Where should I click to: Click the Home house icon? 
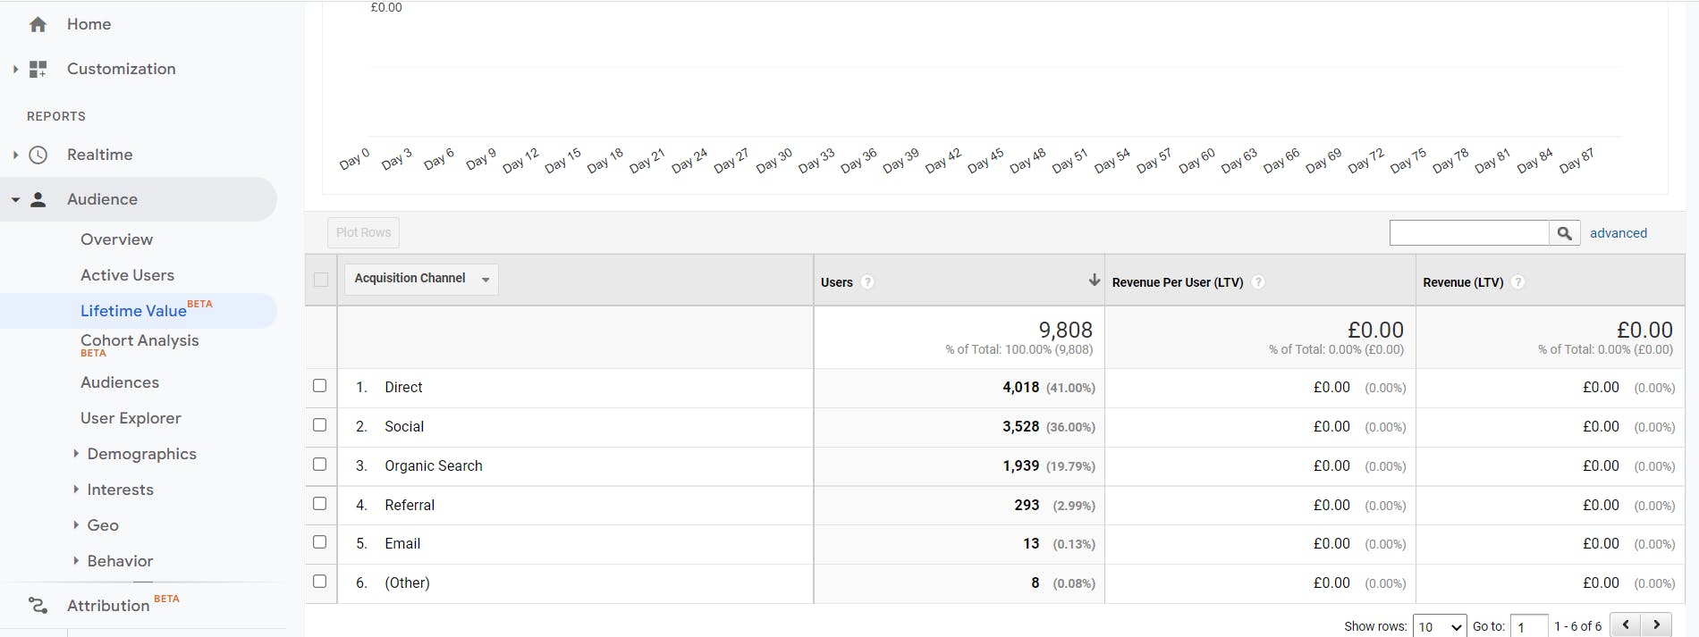point(38,25)
